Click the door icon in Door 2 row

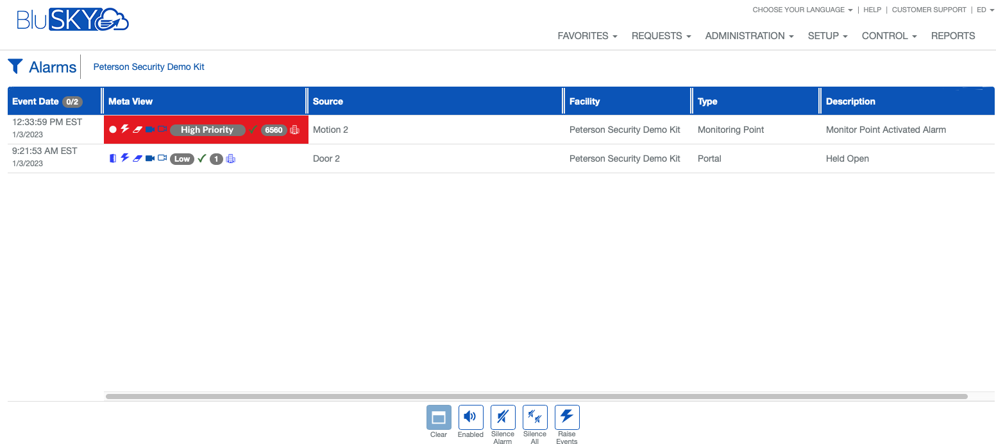pyautogui.click(x=113, y=158)
